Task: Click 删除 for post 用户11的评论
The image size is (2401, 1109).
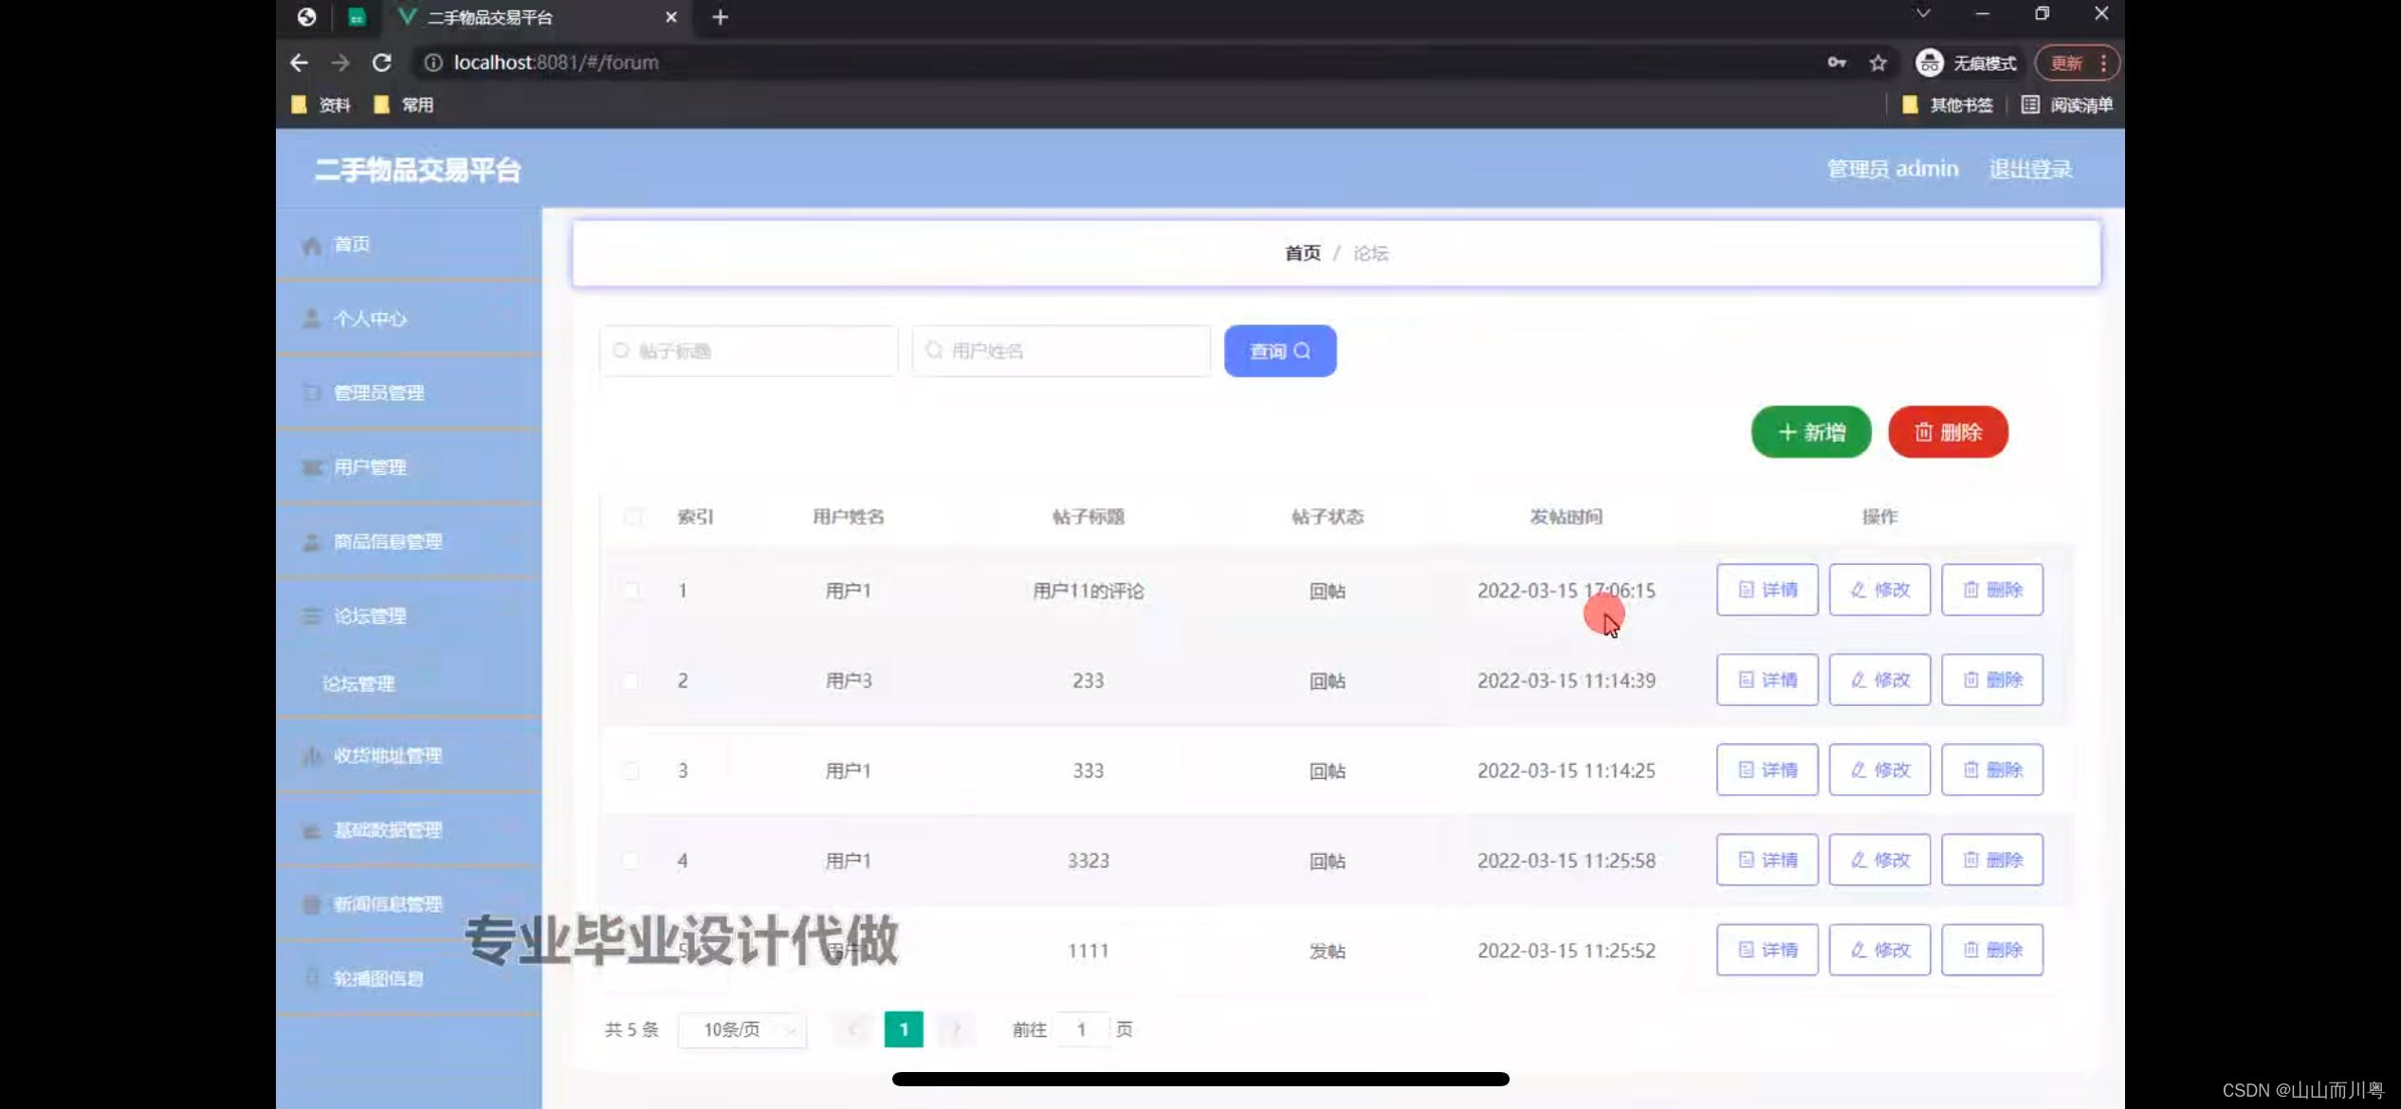Action: click(1991, 590)
